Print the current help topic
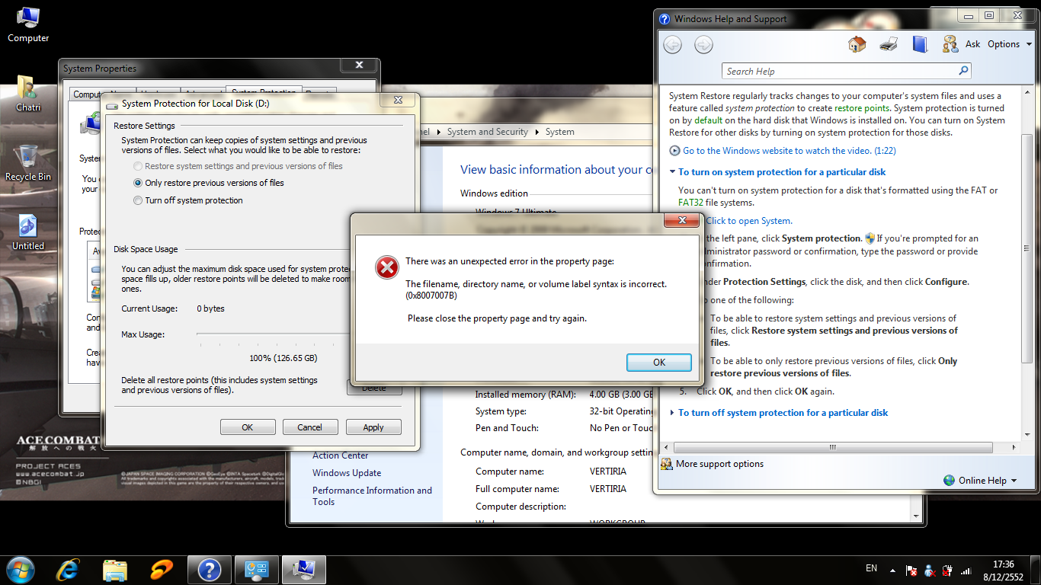This screenshot has height=585, width=1041. pos(889,44)
